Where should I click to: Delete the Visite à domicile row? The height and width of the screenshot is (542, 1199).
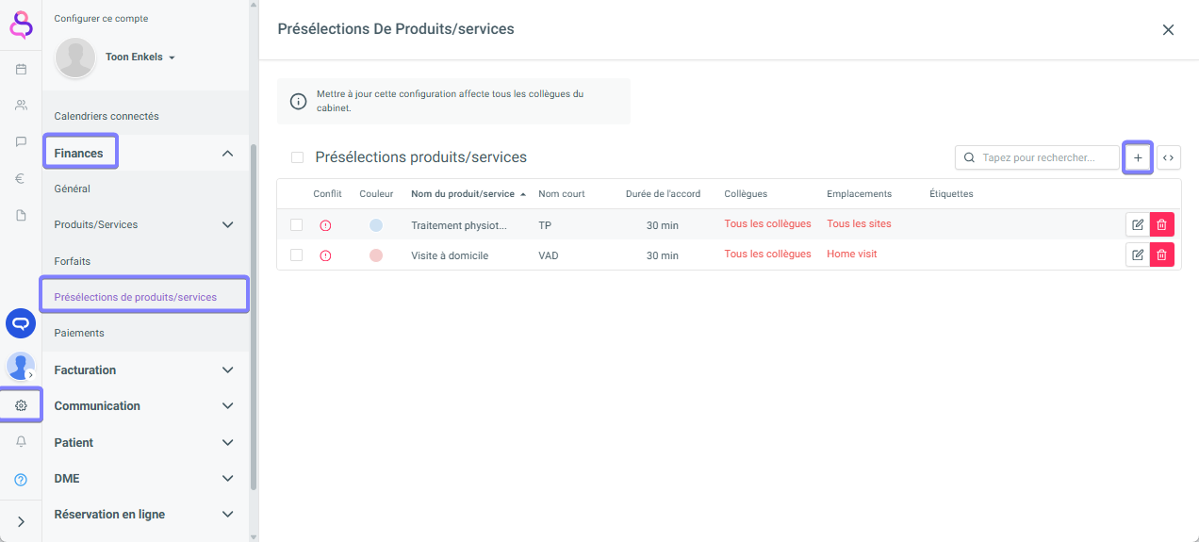pyautogui.click(x=1161, y=255)
